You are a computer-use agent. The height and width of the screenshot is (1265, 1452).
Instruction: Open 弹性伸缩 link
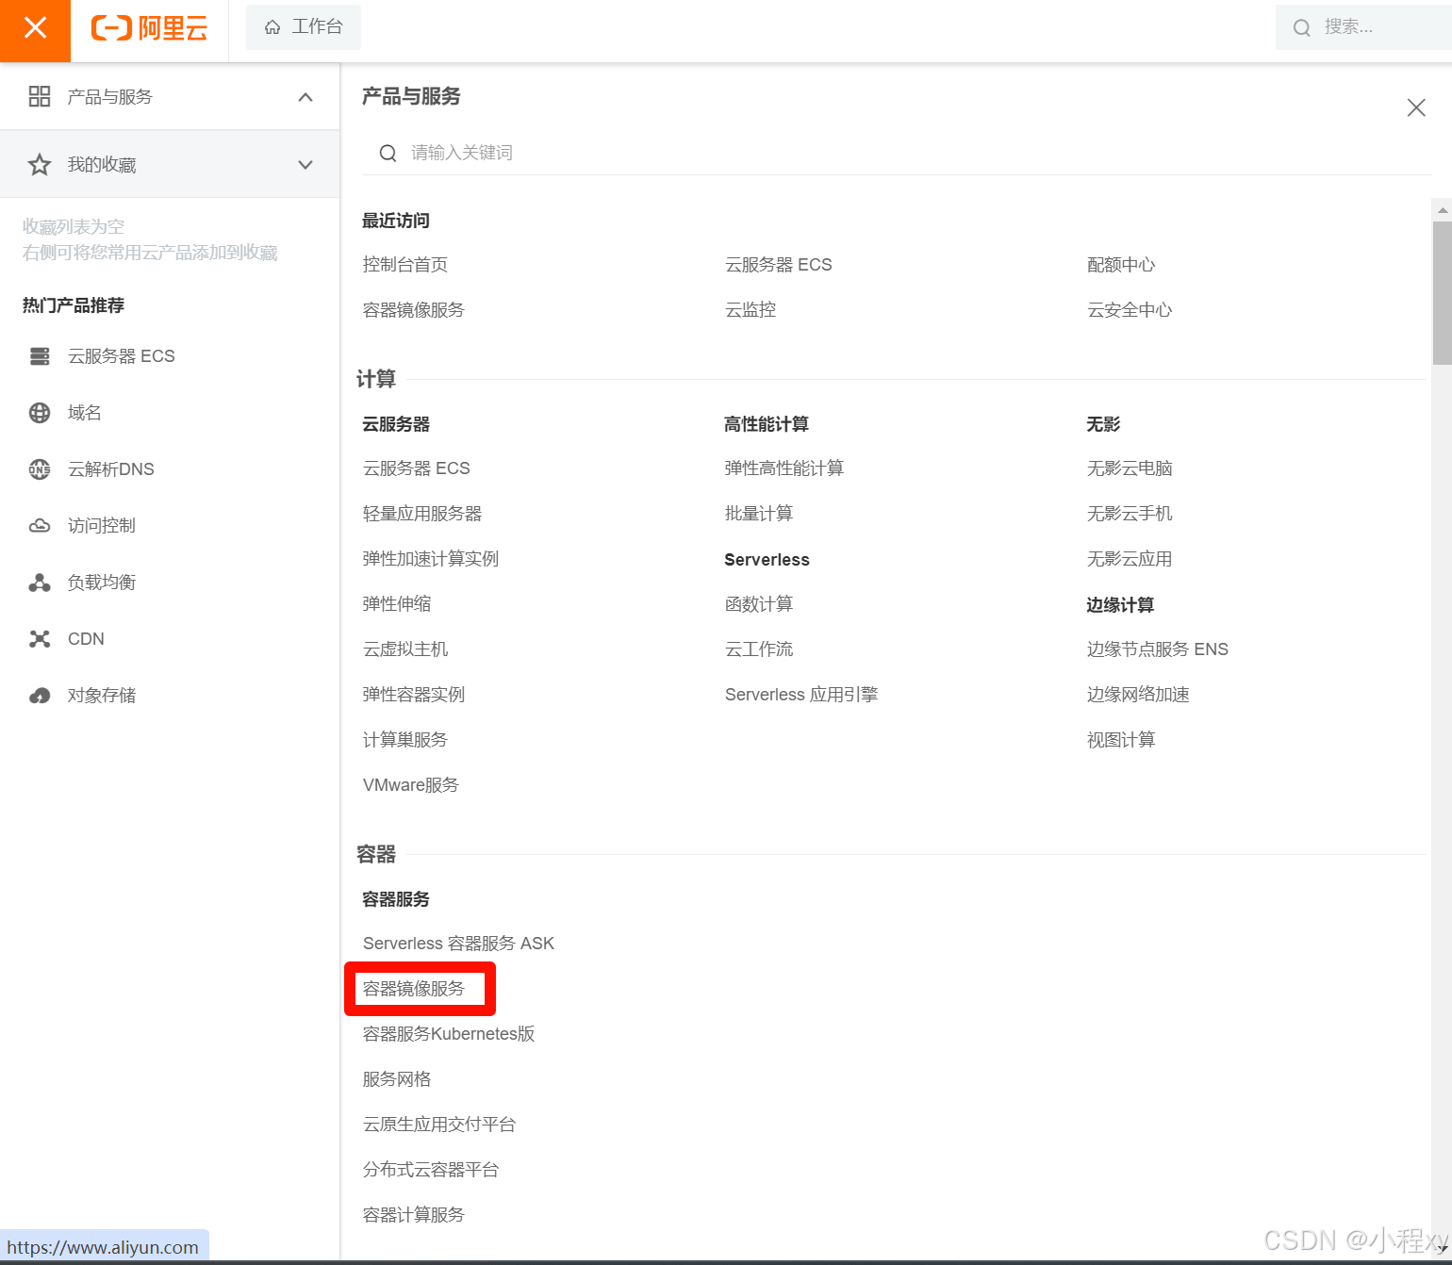[397, 604]
